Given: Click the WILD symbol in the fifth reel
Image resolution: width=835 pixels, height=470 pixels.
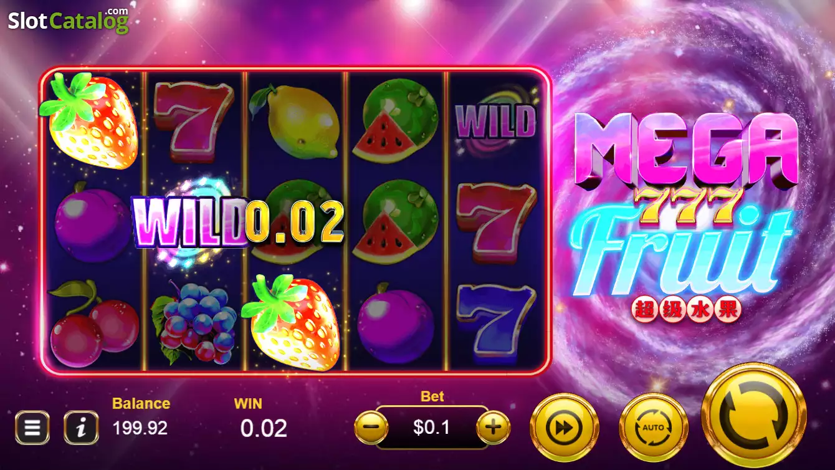Looking at the screenshot, I should pos(496,123).
